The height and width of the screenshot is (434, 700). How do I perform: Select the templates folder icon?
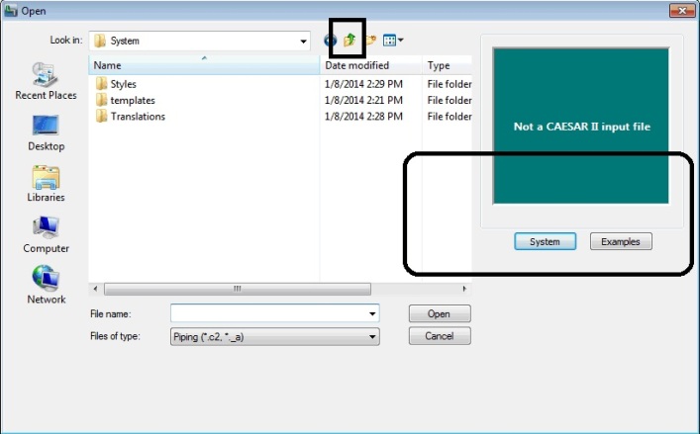pos(101,100)
